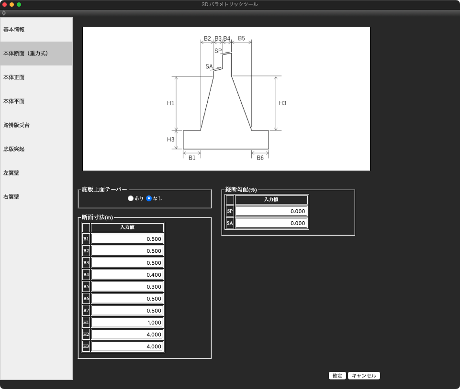Image resolution: width=460 pixels, height=389 pixels.
Task: Open the 右翼壁 tab
Action: click(36, 197)
